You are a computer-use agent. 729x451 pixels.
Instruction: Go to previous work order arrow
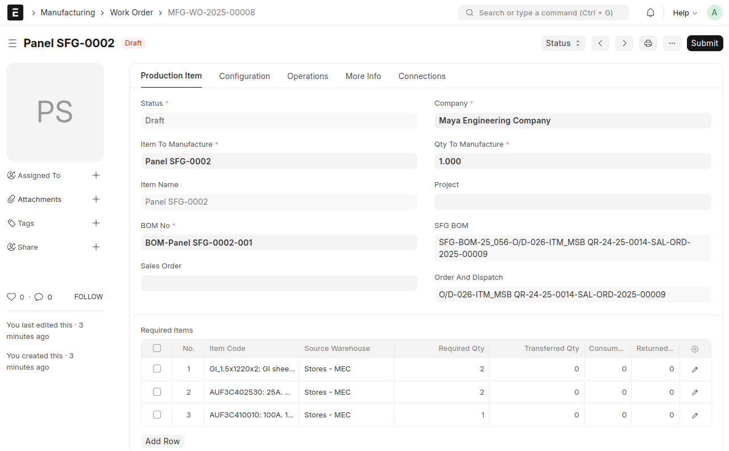click(600, 43)
